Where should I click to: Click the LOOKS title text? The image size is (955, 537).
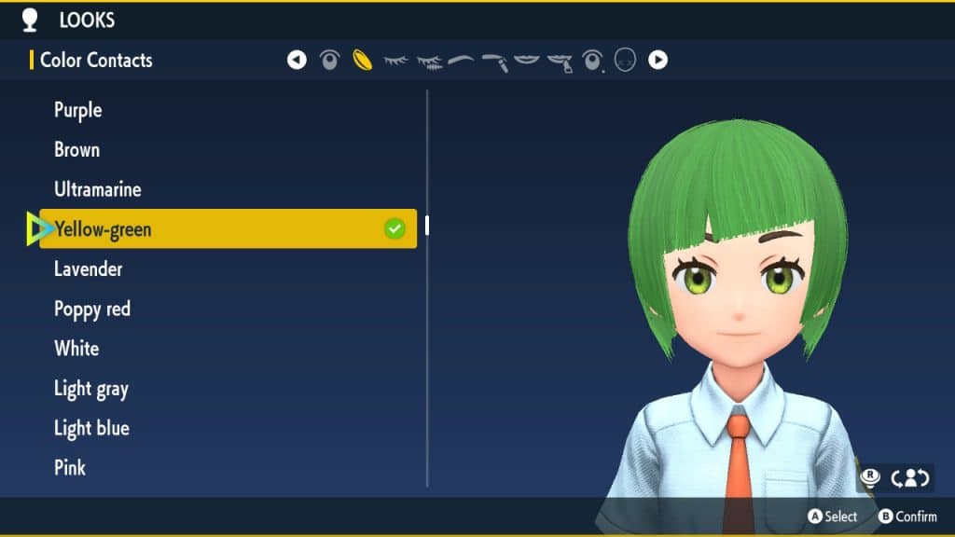pos(87,21)
